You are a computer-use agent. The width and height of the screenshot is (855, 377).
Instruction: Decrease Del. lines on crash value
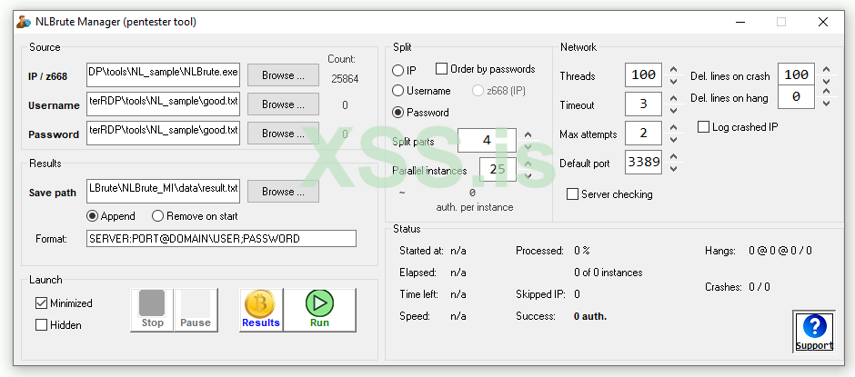point(827,81)
